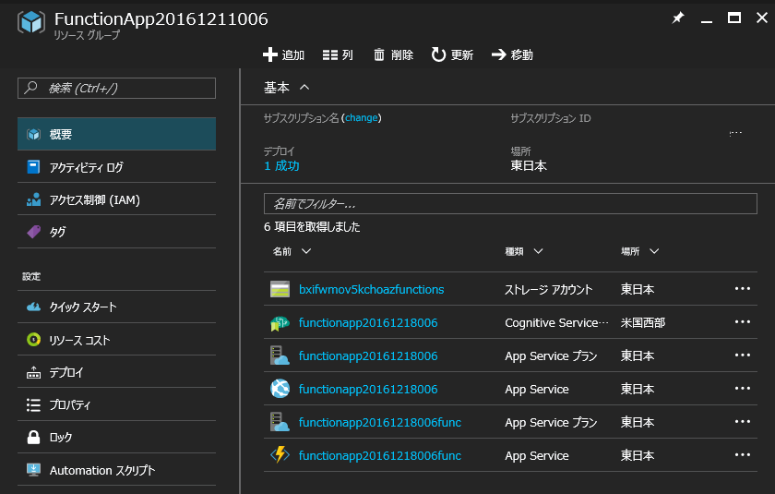
Task: Open the bxifwmov5kchoazfunctions storage account link
Action: (x=371, y=289)
